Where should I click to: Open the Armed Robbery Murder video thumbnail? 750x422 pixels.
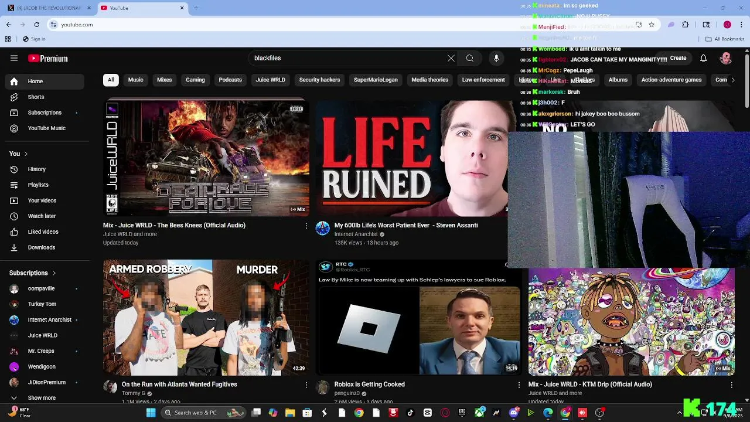click(x=206, y=317)
